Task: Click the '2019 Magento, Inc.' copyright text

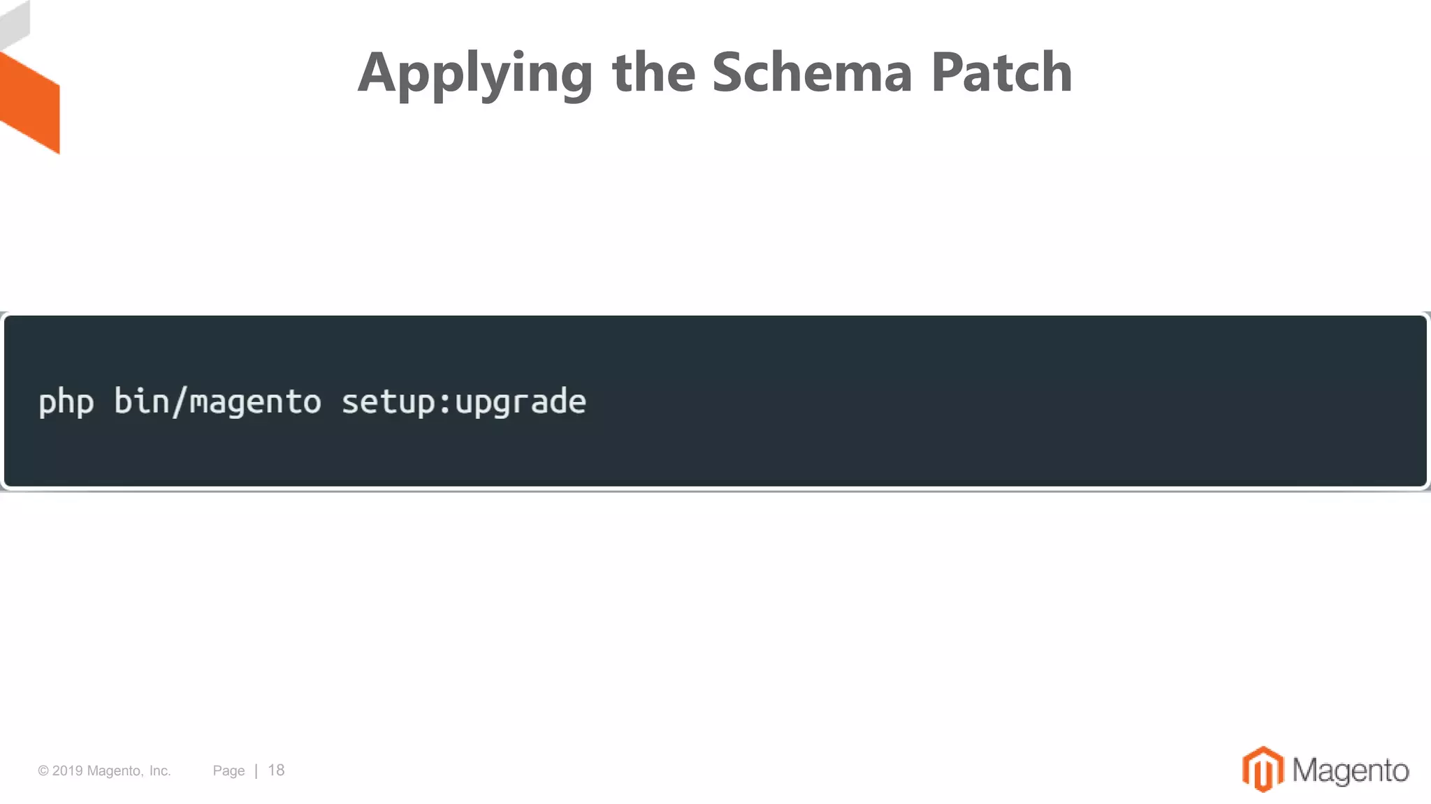Action: pos(110,771)
